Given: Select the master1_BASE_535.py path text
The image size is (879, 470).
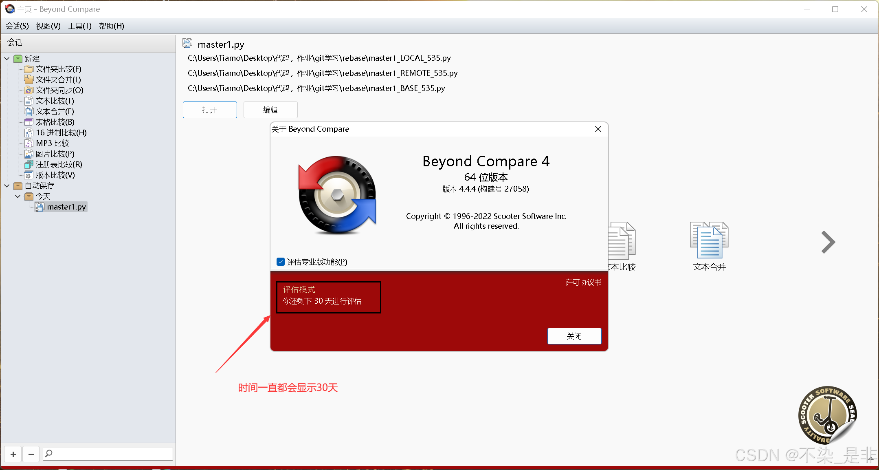Looking at the screenshot, I should tap(316, 88).
